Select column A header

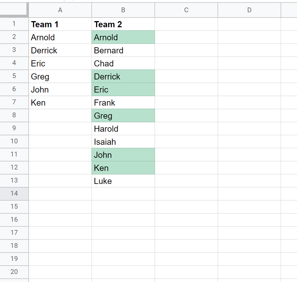click(60, 10)
